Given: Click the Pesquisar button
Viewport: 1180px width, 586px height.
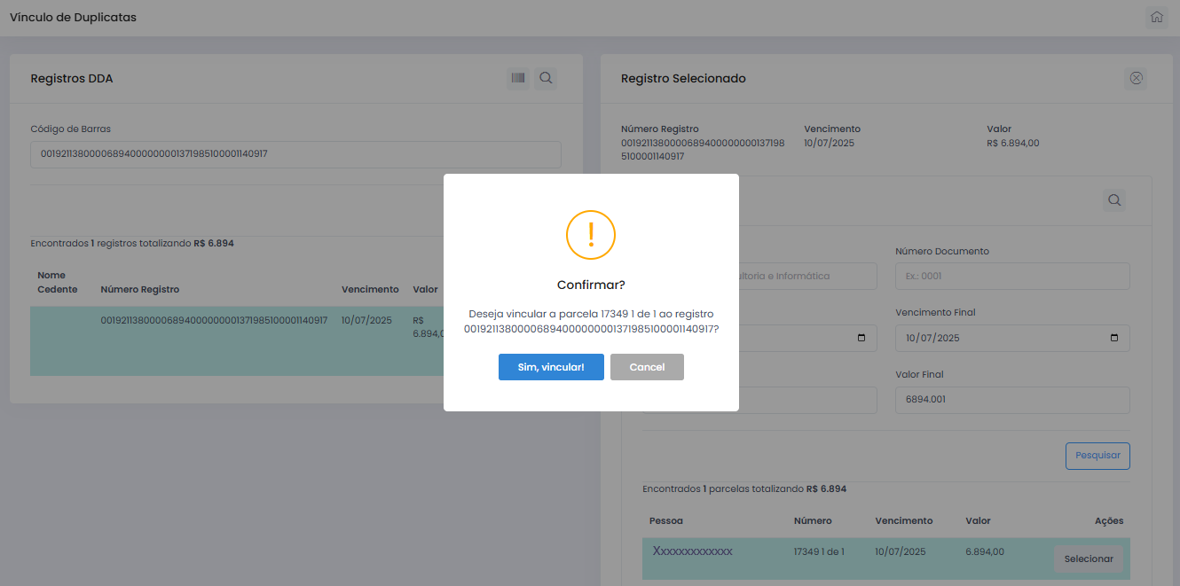Looking at the screenshot, I should pyautogui.click(x=1097, y=456).
